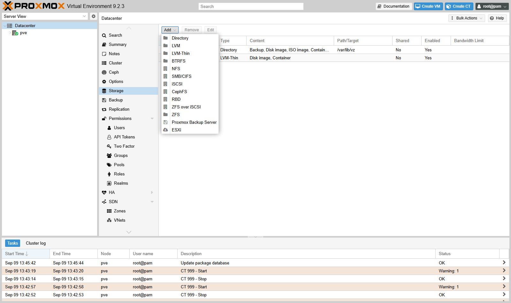Open the Bulk Actions dropdown

(x=467, y=18)
